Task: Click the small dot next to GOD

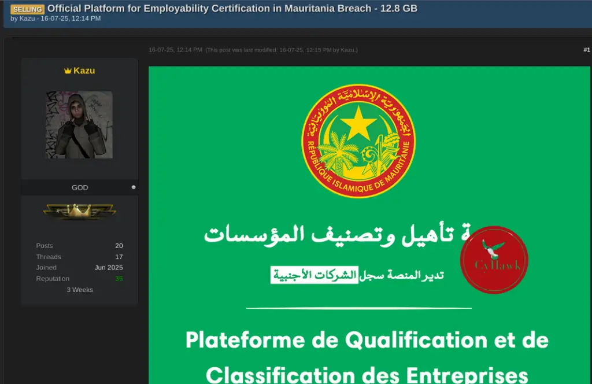Action: (134, 186)
